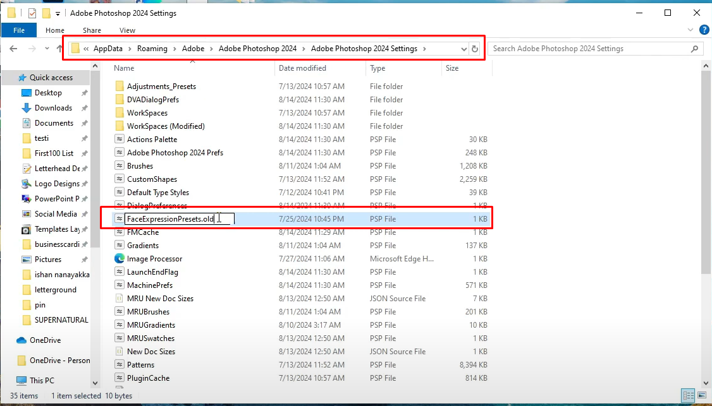Switch to details view via status bar icon
Screen dimensions: 712x406
[689, 395]
